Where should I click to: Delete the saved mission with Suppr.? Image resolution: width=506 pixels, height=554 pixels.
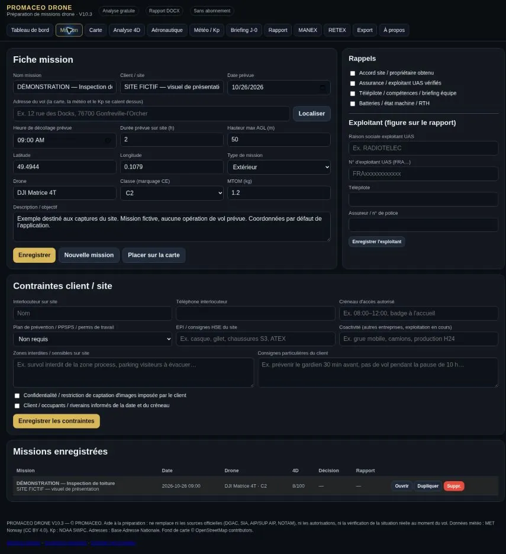(454, 486)
